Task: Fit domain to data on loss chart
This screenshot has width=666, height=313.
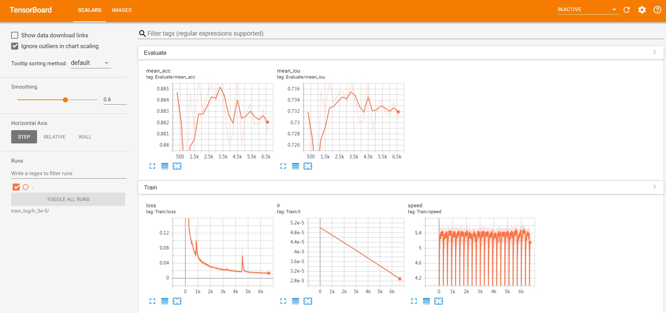Action: 177,301
